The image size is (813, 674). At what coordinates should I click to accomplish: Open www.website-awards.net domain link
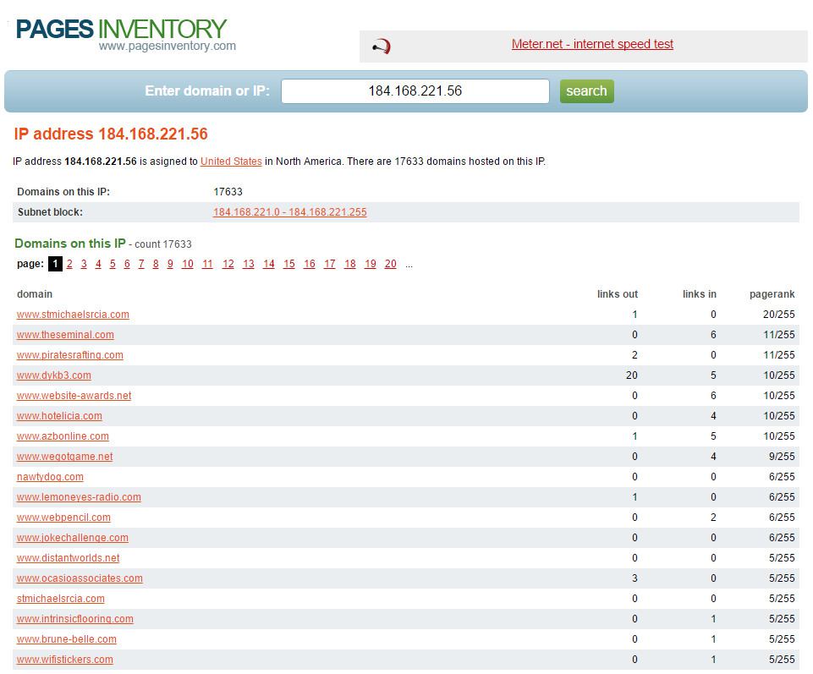[x=74, y=396]
